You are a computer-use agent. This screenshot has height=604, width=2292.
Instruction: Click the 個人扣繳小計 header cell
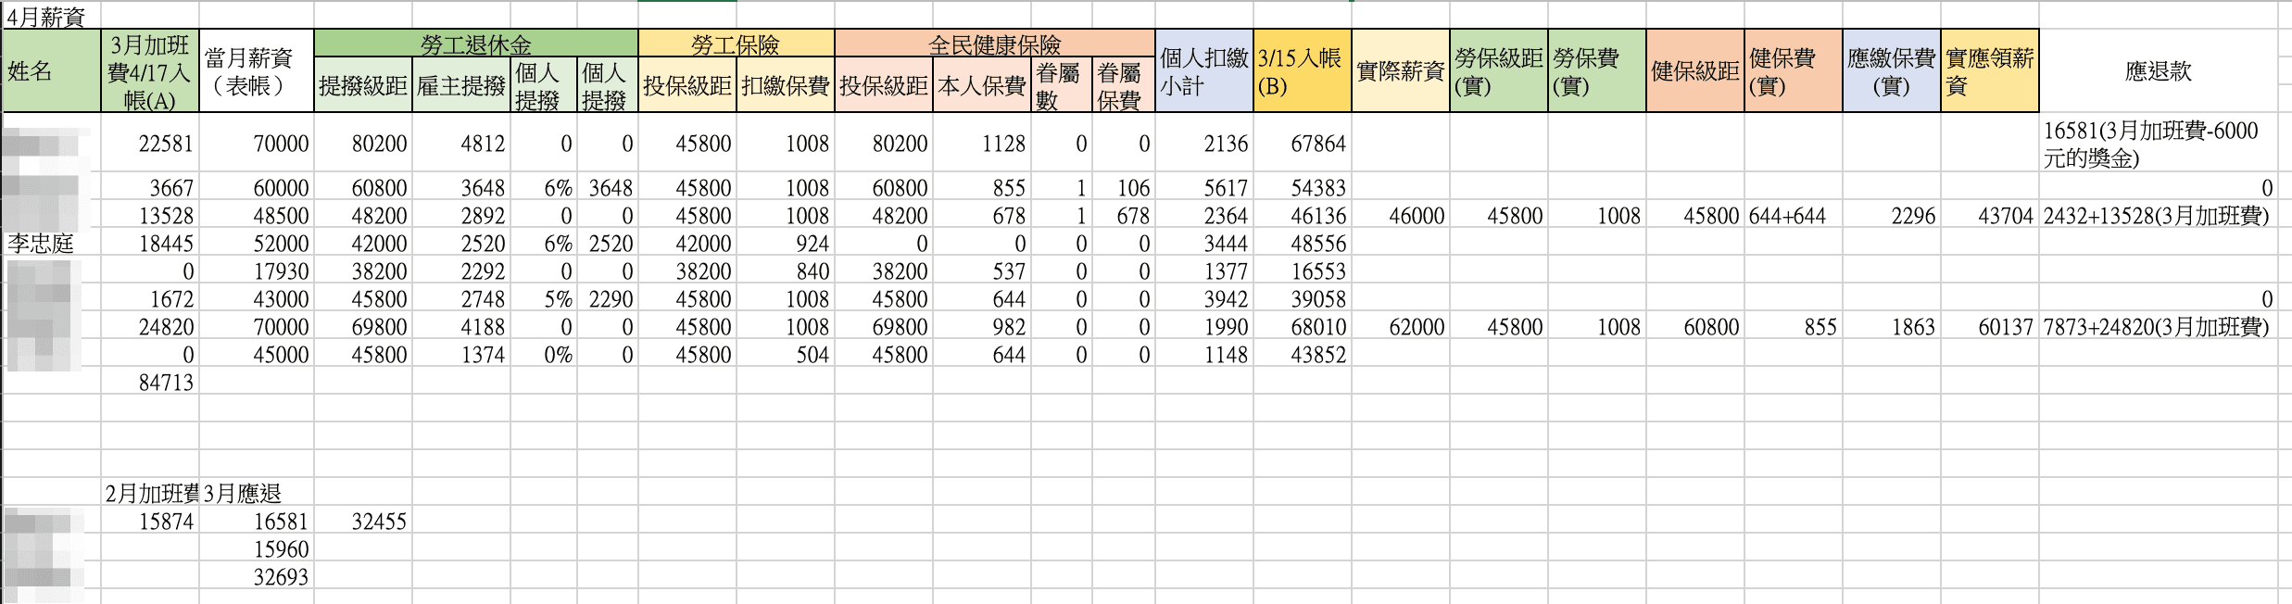tap(1204, 71)
